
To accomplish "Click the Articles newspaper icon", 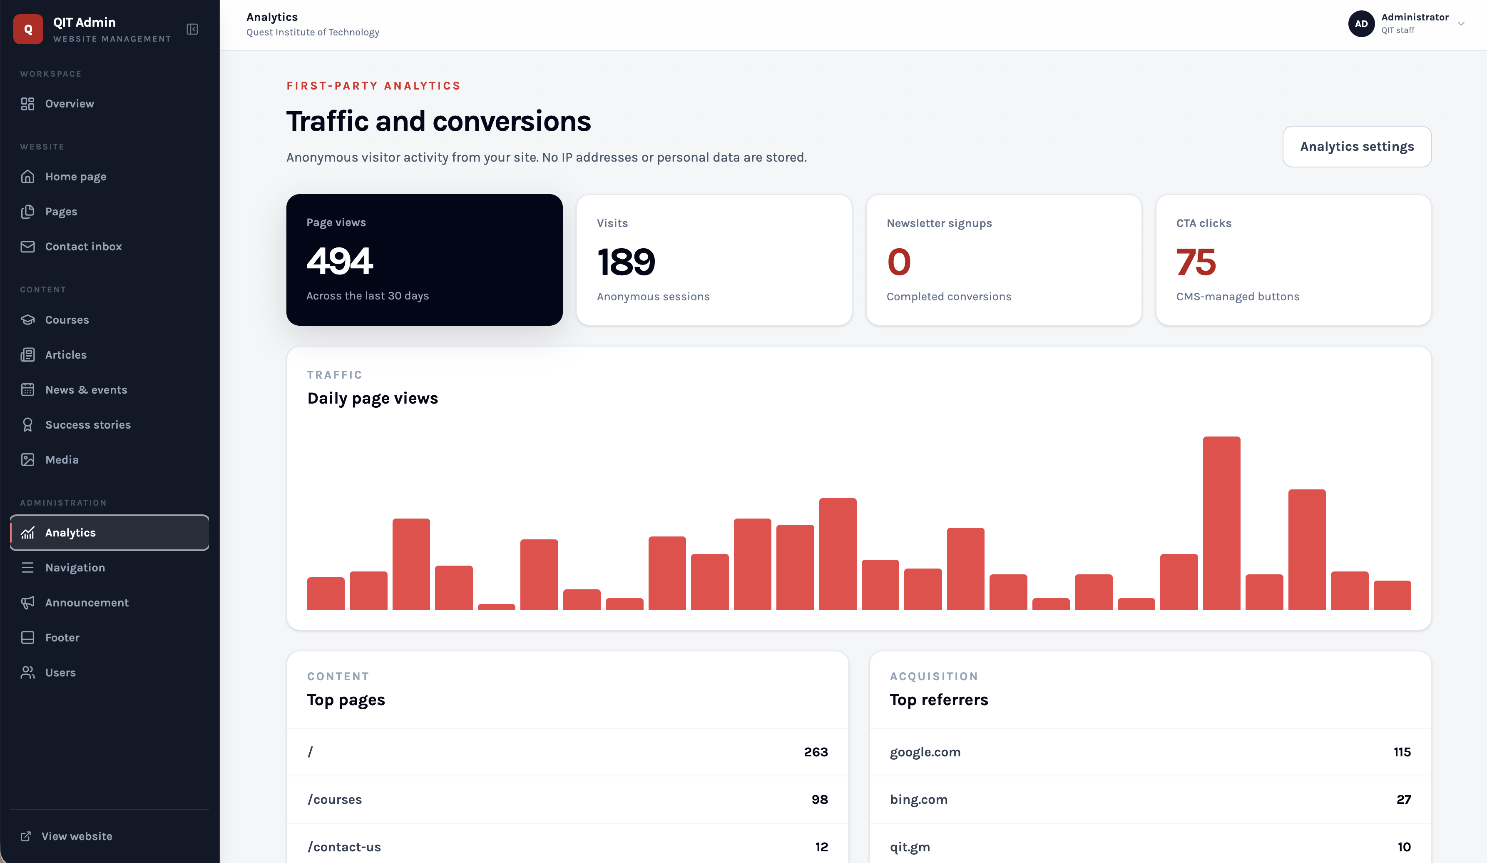I will [x=28, y=355].
